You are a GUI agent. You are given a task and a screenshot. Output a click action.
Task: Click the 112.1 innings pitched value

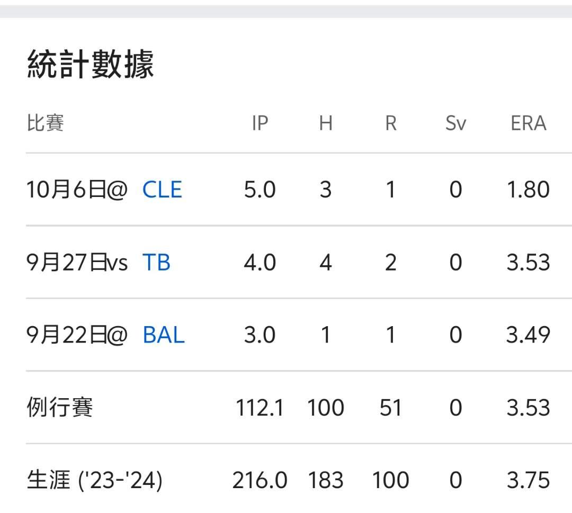pos(260,408)
